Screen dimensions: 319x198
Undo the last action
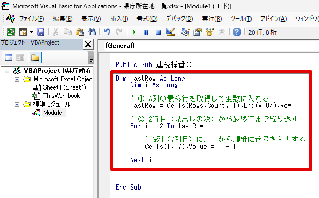pos(107,32)
